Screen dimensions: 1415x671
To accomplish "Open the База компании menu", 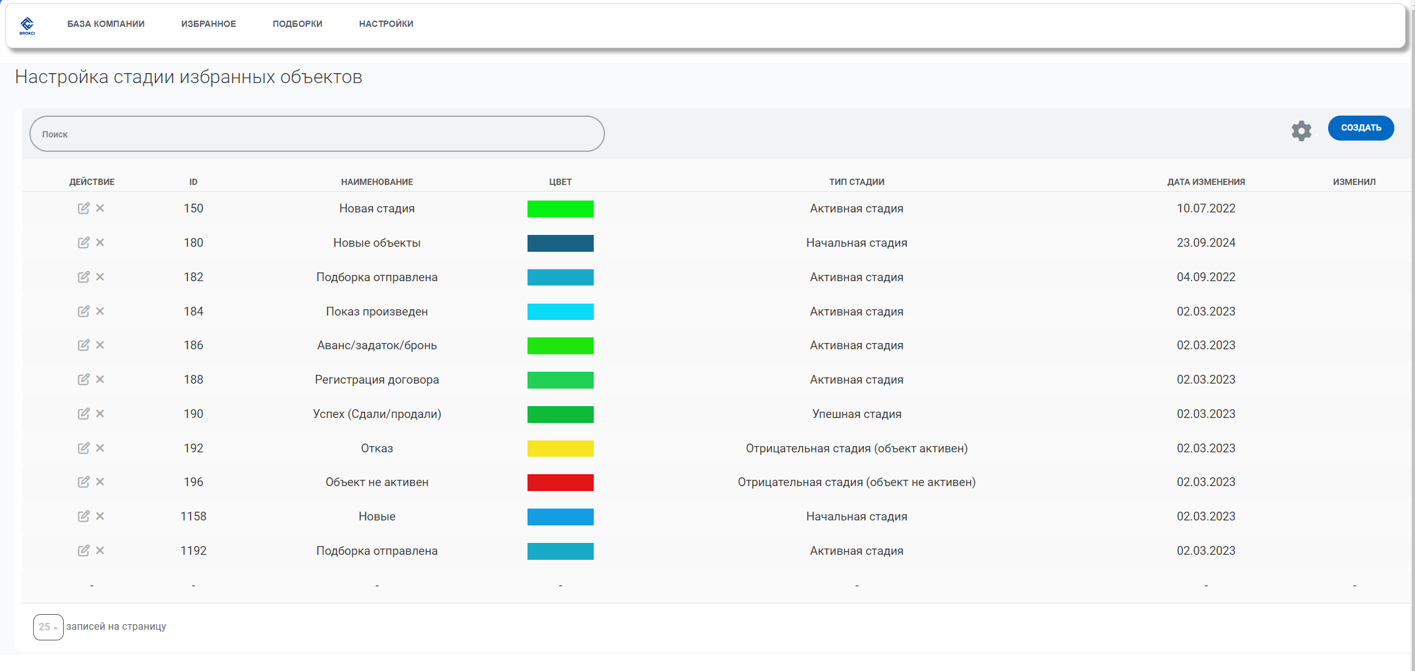I will point(106,24).
